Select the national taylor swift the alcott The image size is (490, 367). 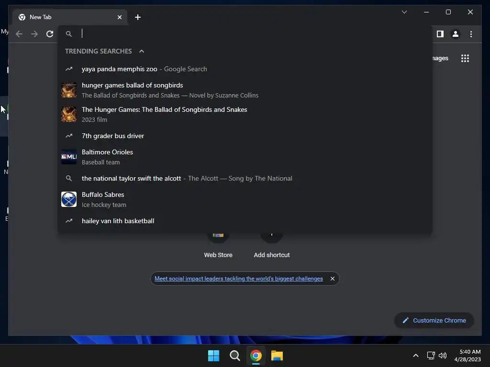(x=245, y=179)
